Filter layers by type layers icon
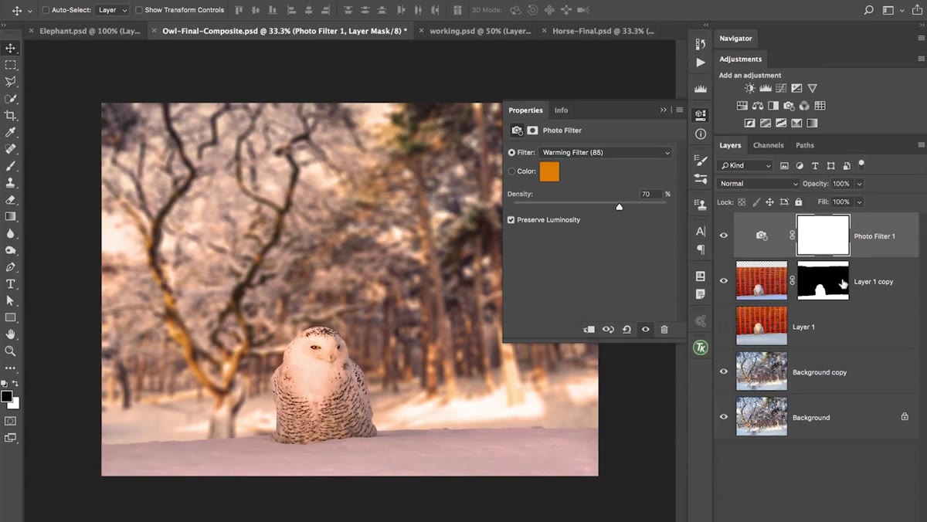This screenshot has width=927, height=522. coord(815,165)
